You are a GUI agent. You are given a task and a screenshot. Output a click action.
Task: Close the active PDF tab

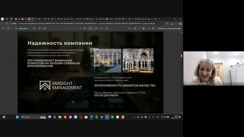coord(32,19)
